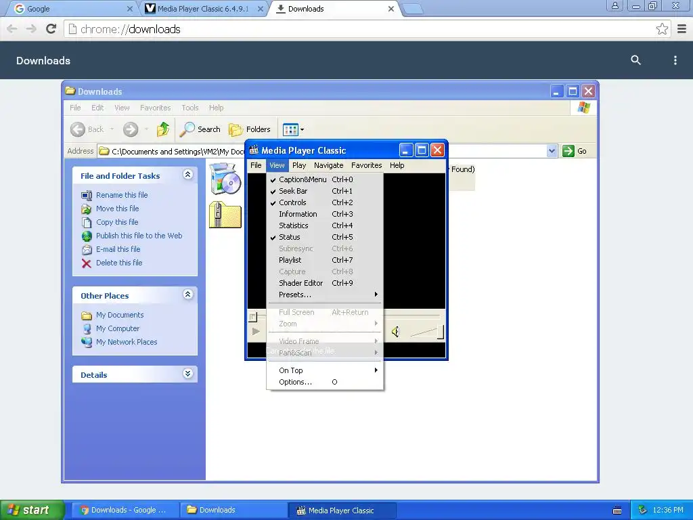Click Publish this file to the Web

[139, 236]
